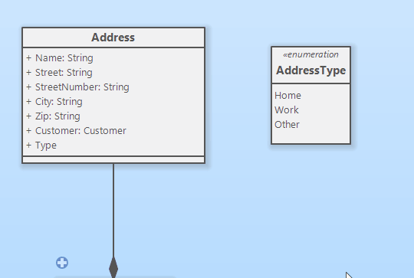This screenshot has width=414, height=278.
Task: Select the composition diamond connector end
Action: [113, 267]
